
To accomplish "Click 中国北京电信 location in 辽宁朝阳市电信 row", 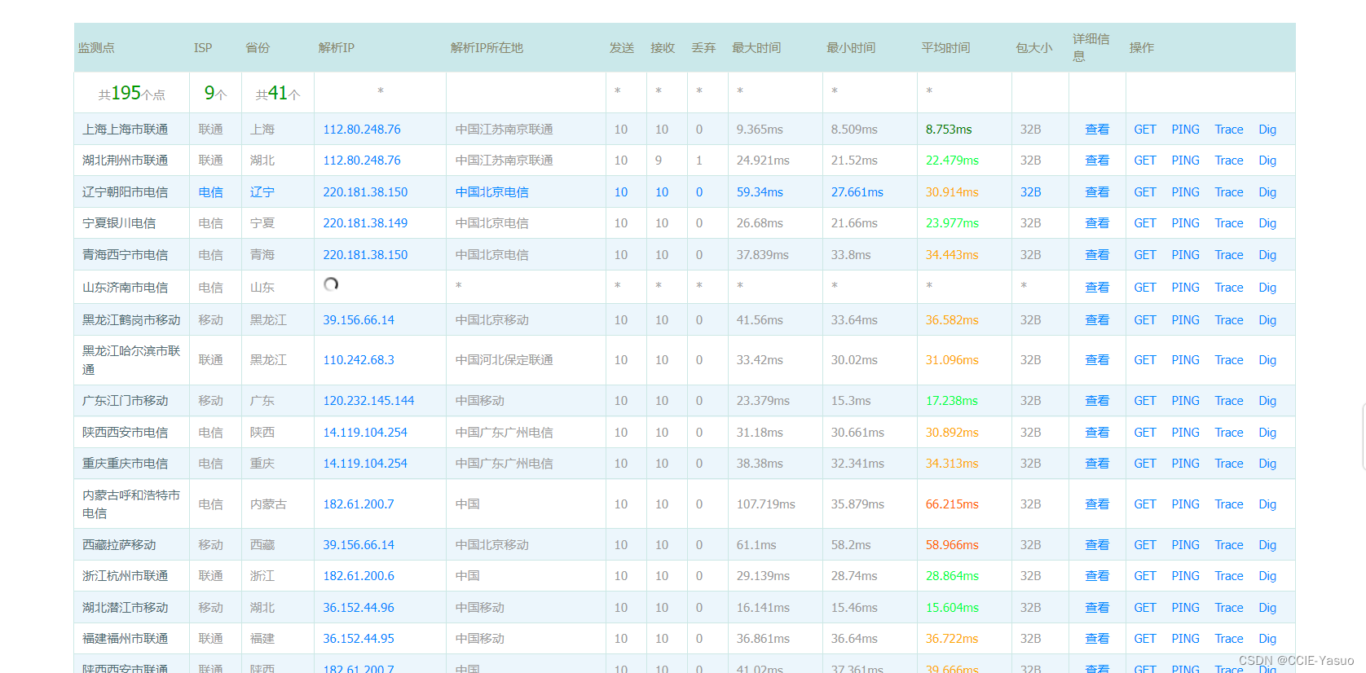I will tap(491, 192).
